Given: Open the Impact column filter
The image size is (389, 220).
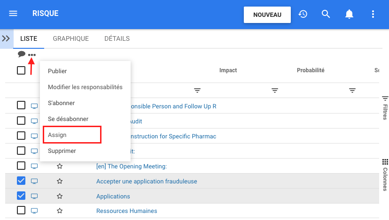Looking at the screenshot, I should pos(275,90).
